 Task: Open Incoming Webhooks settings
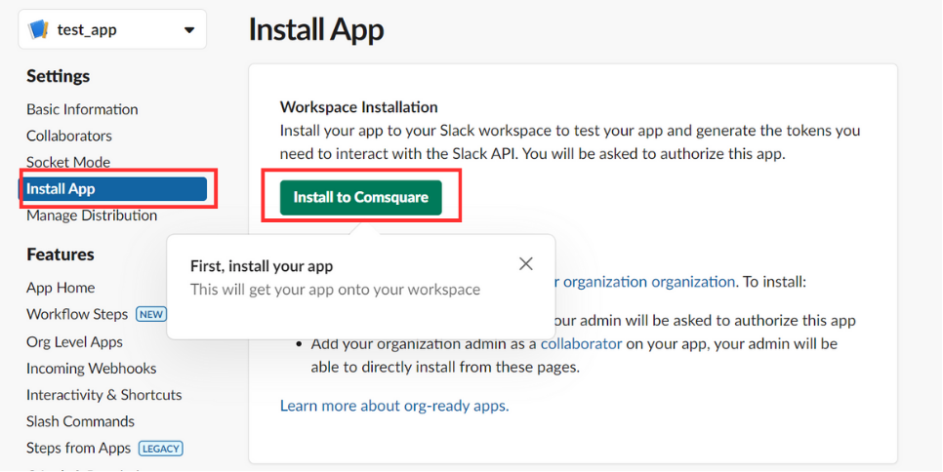92,368
